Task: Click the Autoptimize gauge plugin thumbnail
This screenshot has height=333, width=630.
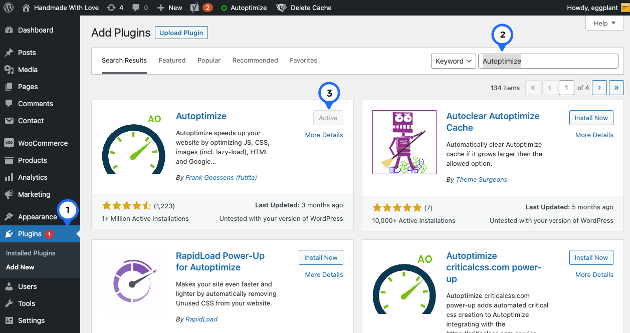Action: (x=133, y=145)
